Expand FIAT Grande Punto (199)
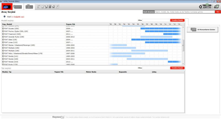 [3, 37]
